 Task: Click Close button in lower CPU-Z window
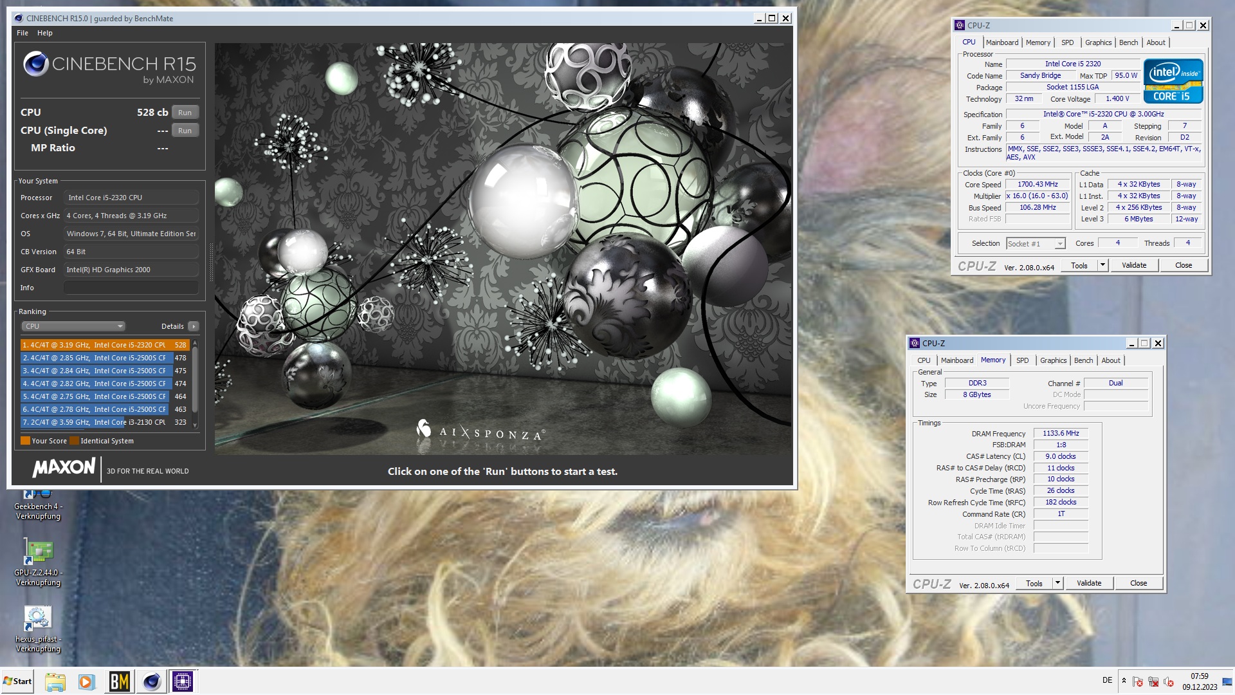[x=1139, y=583]
